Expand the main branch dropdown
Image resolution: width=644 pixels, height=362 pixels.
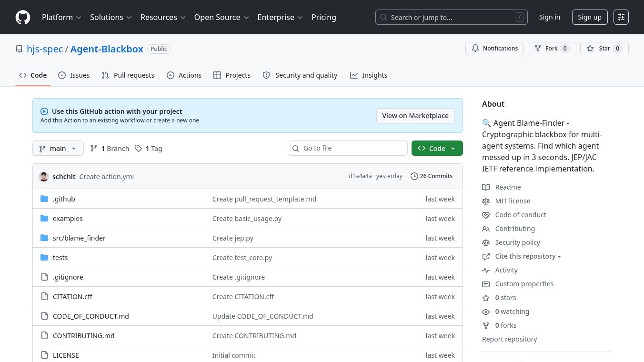click(58, 149)
